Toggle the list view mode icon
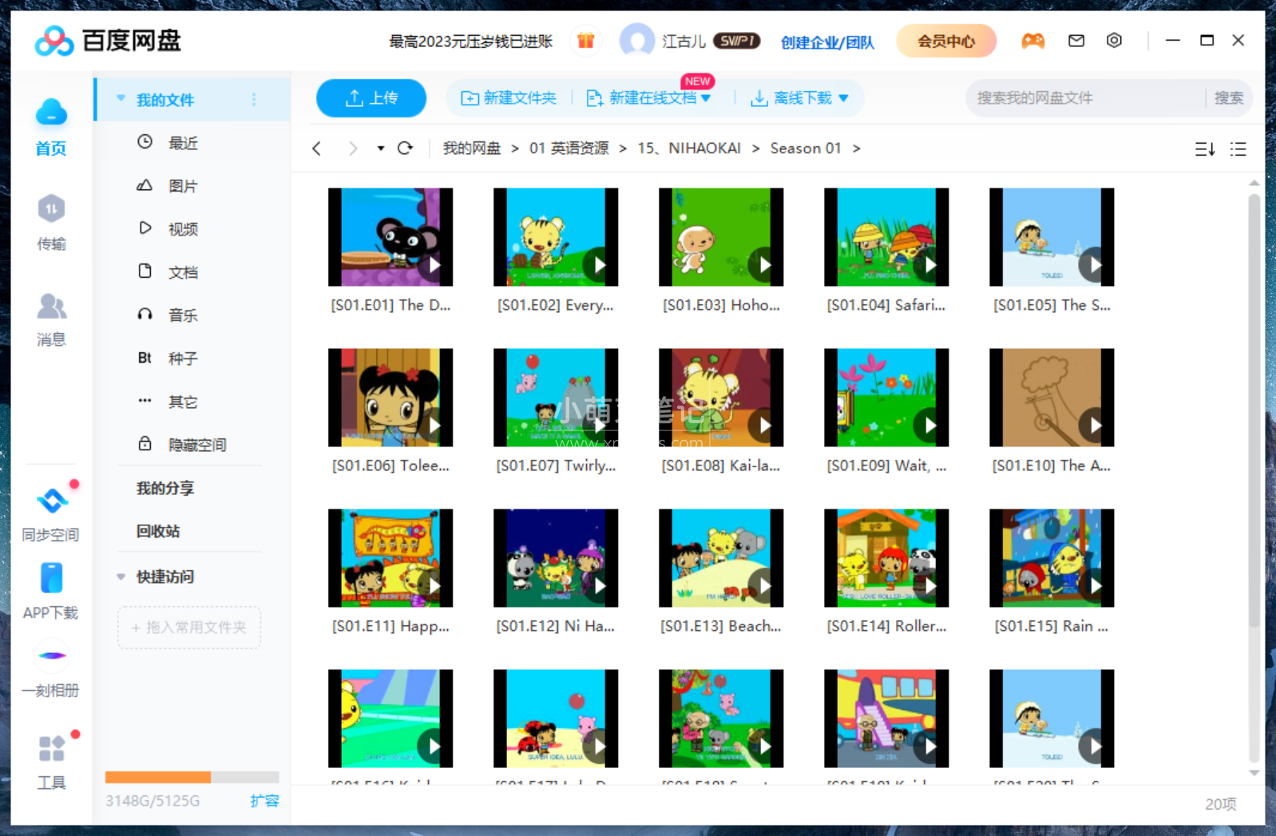 tap(1238, 149)
